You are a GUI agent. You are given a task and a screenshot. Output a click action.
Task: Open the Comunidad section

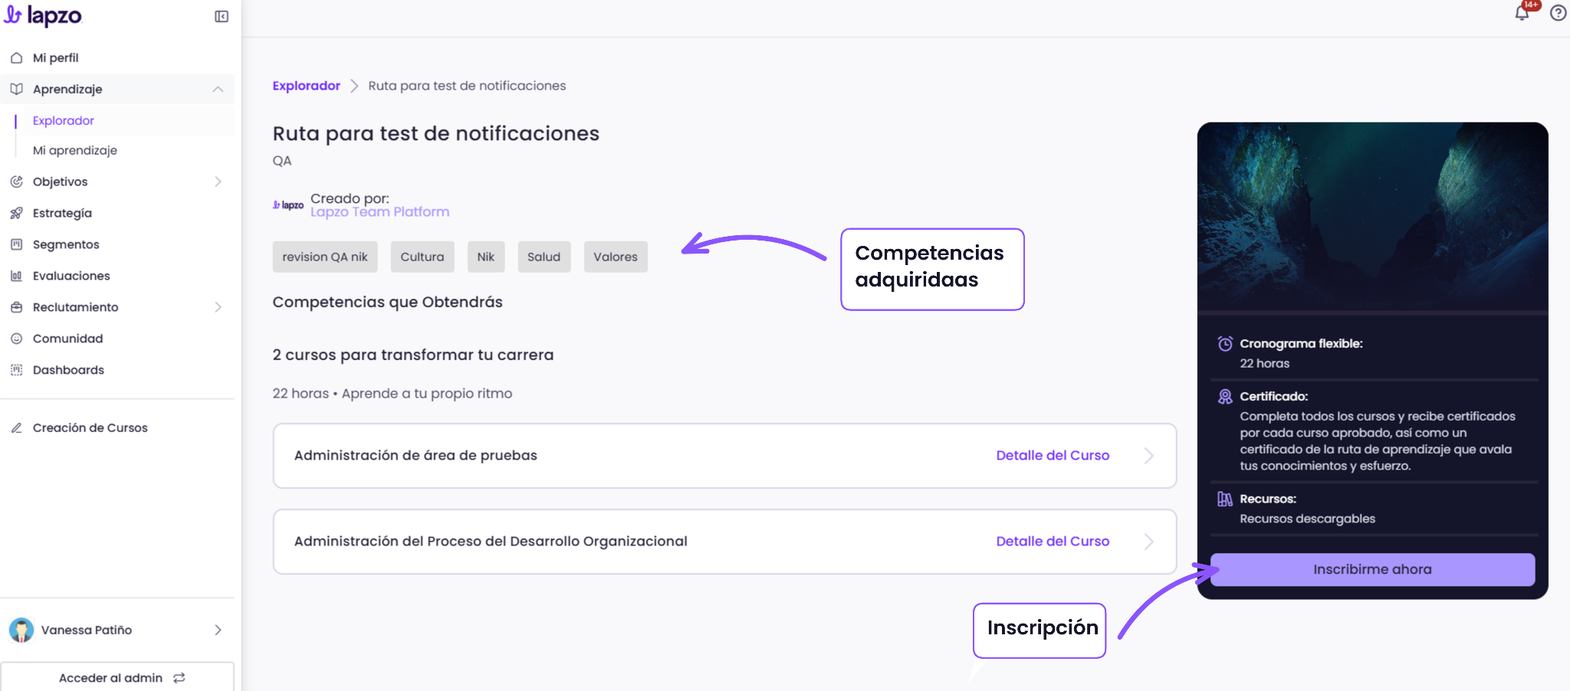67,339
